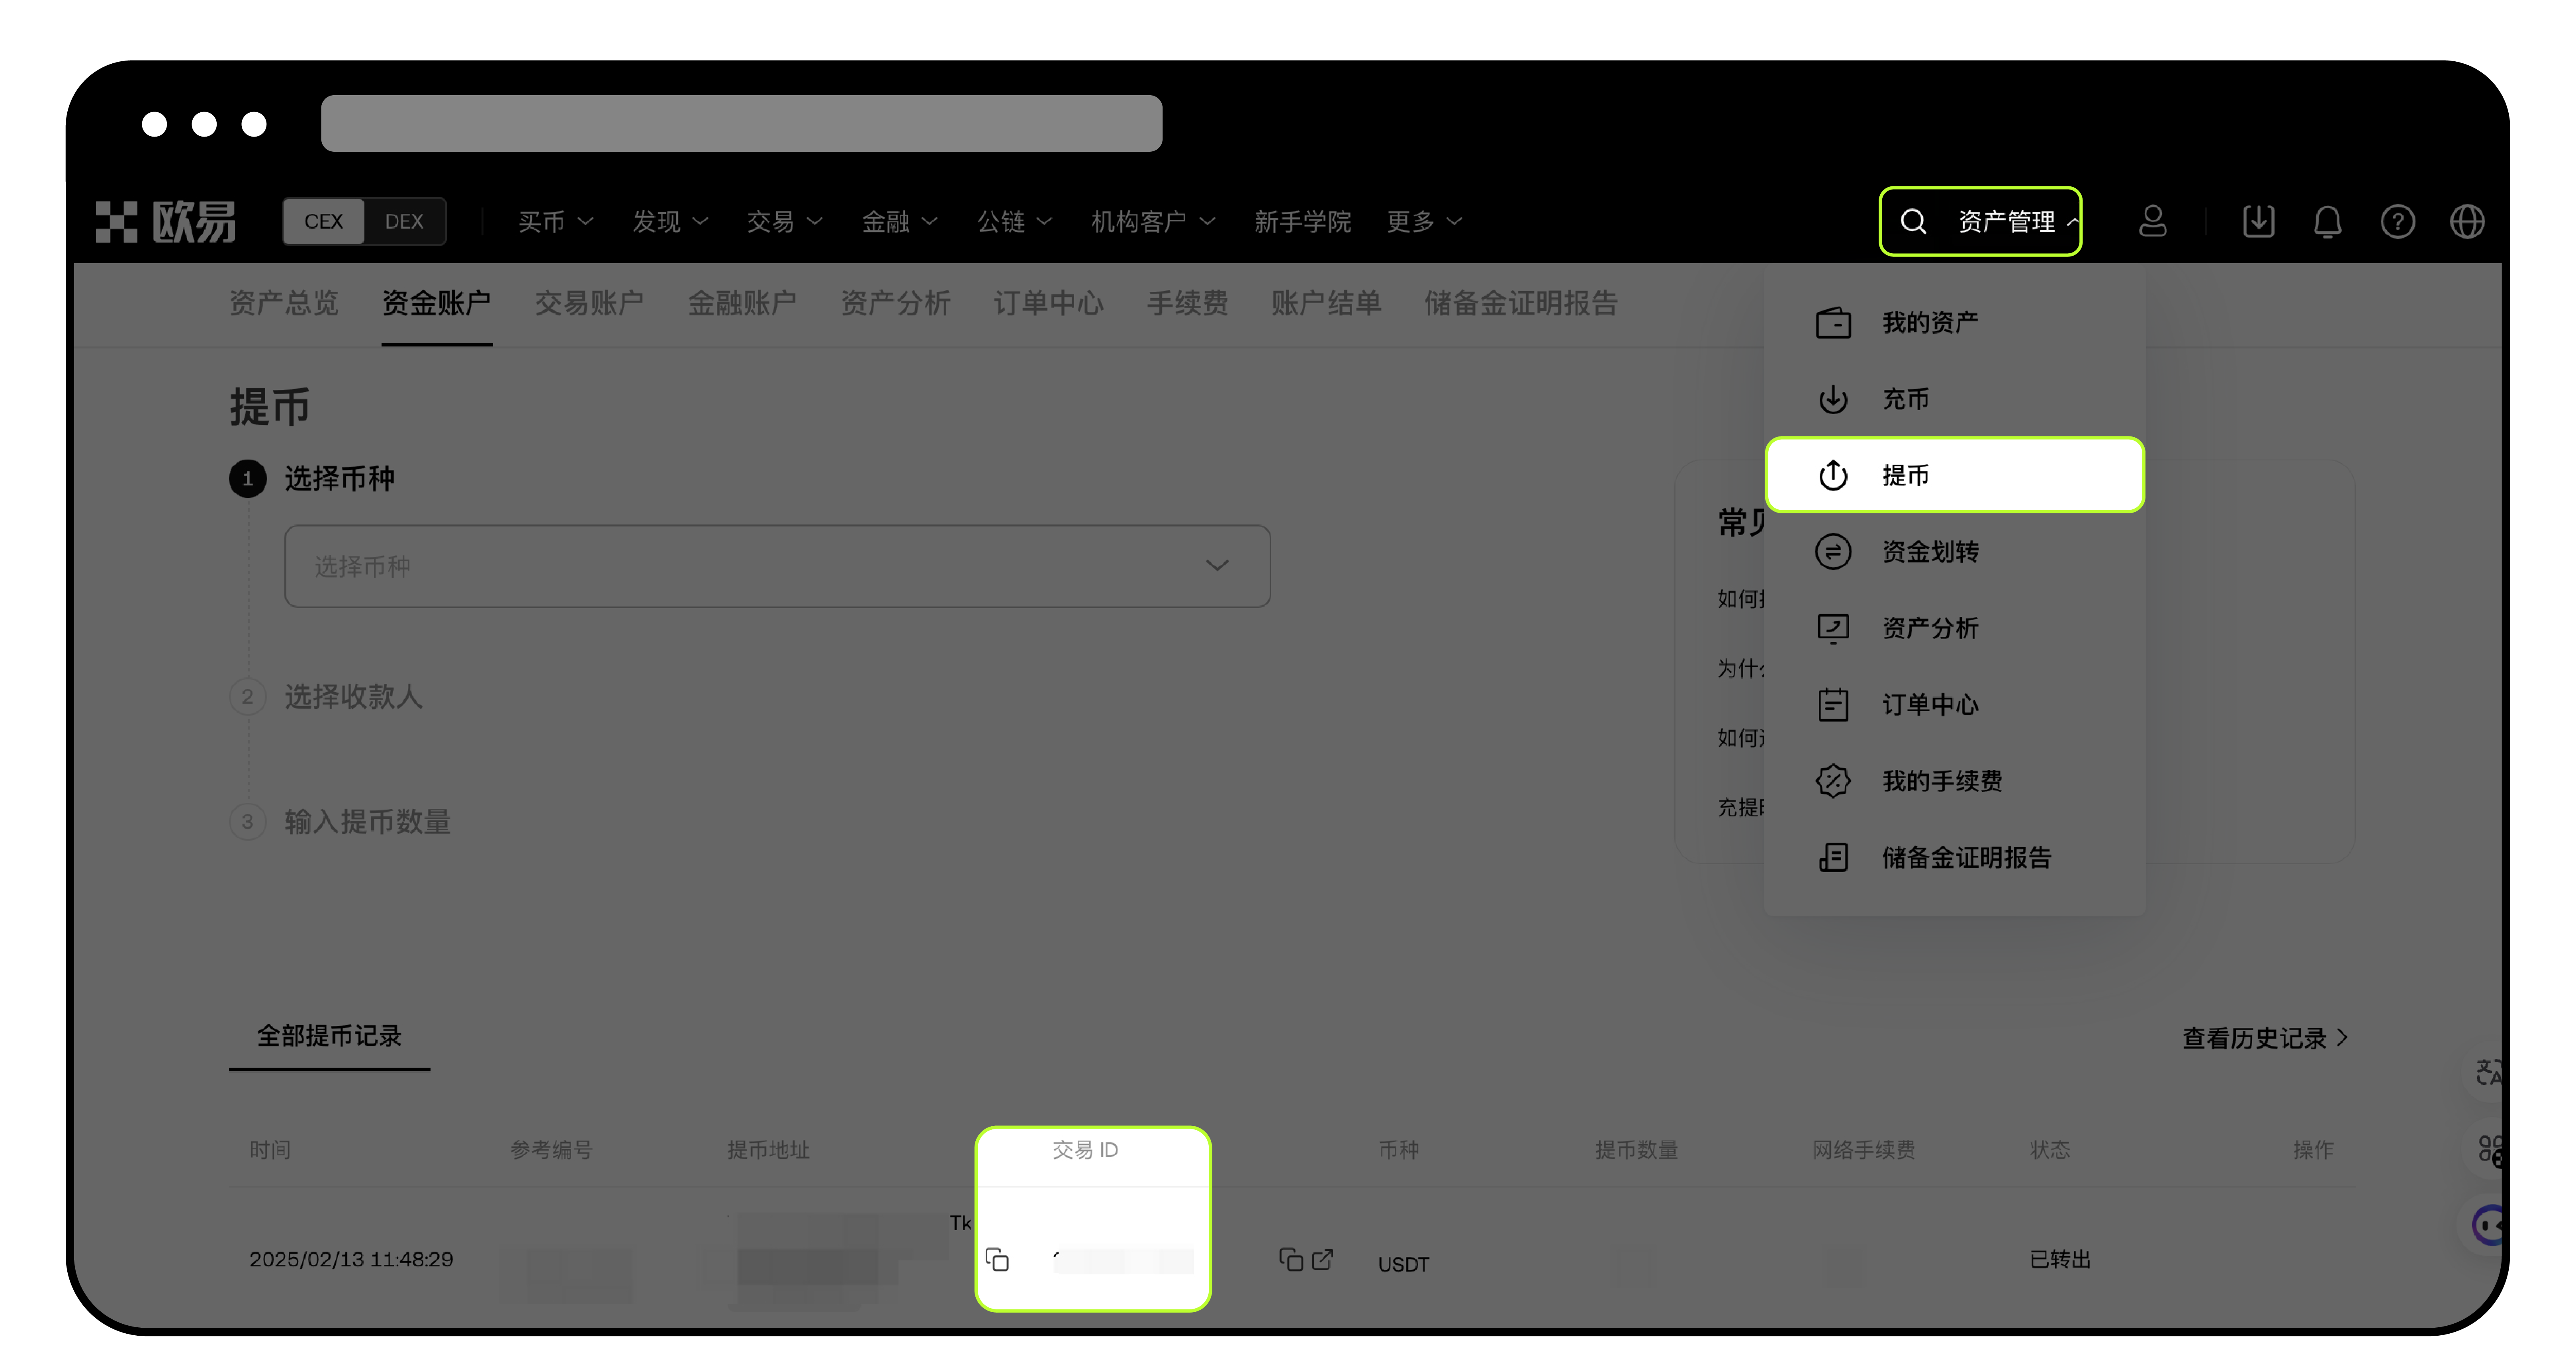Open the search magnifier icon
2576x1354 pixels.
[1913, 221]
